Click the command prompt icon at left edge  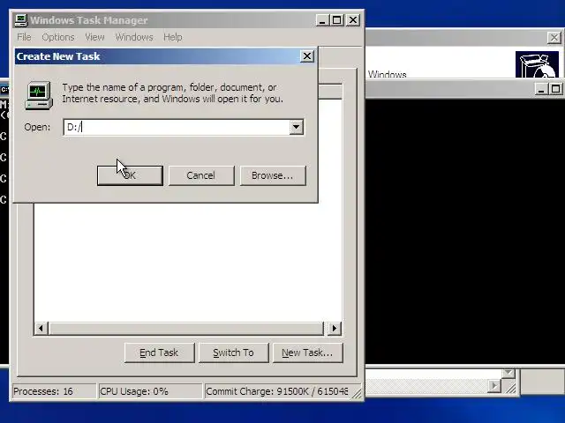pyautogui.click(x=4, y=89)
